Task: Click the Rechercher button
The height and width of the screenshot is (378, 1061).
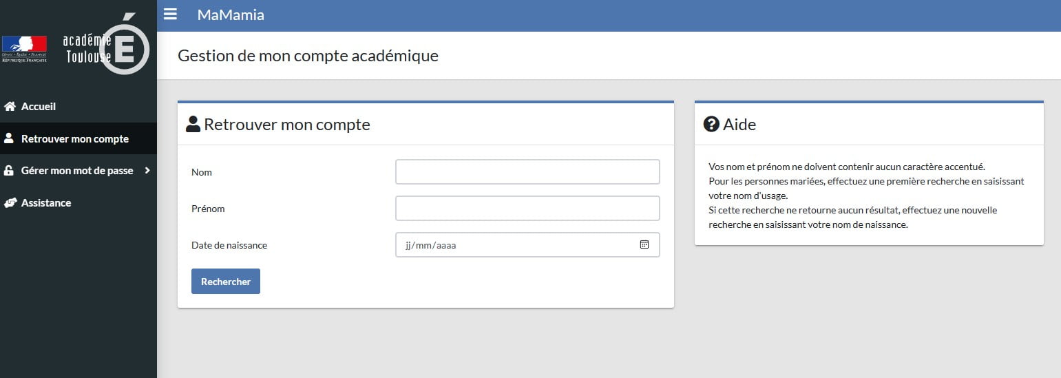Action: coord(226,282)
